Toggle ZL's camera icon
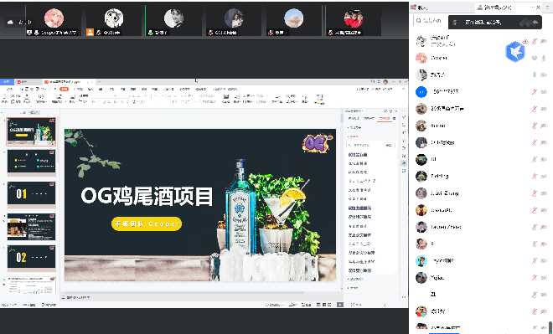This screenshot has width=553, height=334. point(544,295)
